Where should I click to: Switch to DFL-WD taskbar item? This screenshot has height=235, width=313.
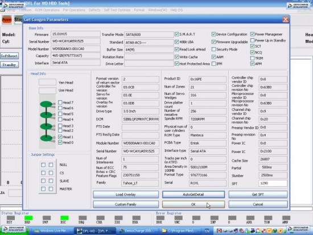click(x=95, y=231)
